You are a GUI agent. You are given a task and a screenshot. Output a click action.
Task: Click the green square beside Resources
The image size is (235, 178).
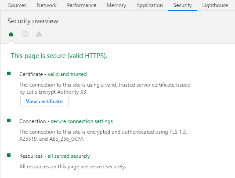click(x=9, y=155)
